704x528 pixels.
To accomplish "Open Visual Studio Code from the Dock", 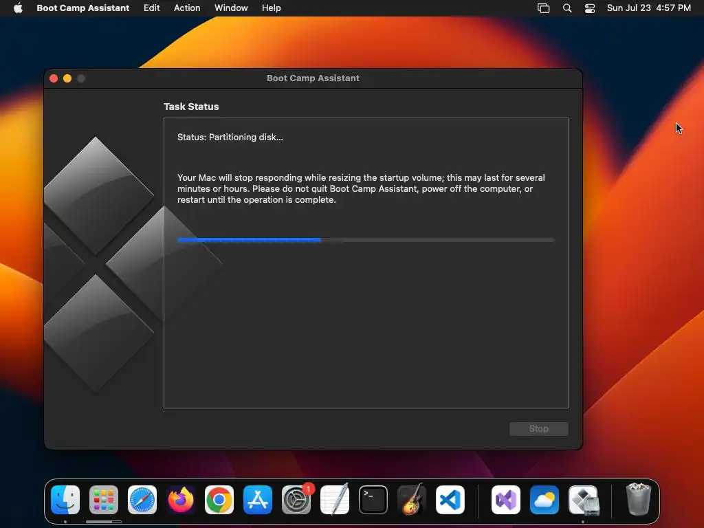I will 450,500.
